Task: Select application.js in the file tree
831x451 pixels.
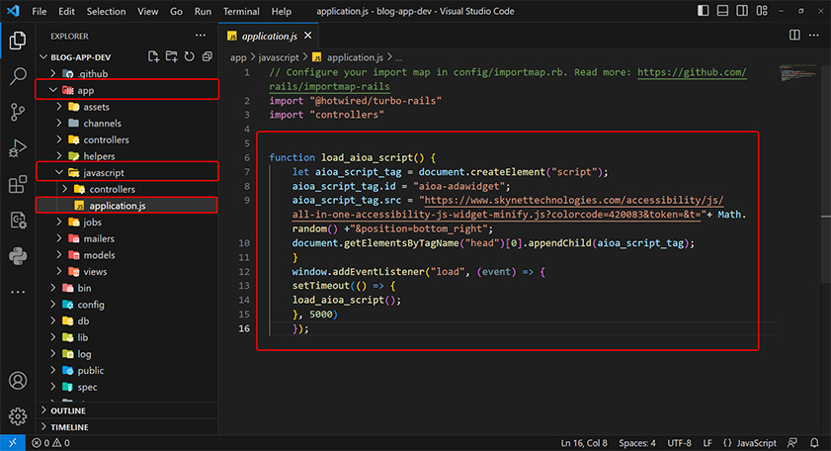Action: coord(126,206)
